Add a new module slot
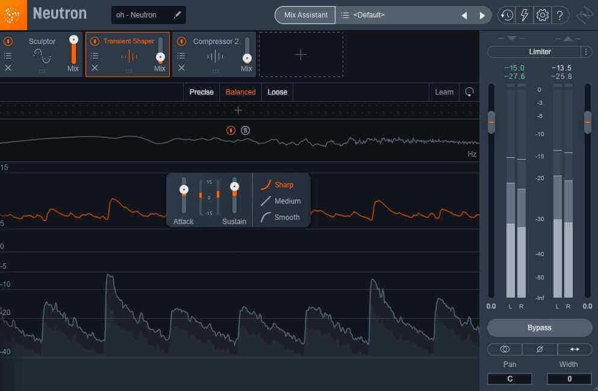This screenshot has width=598, height=391. click(301, 55)
